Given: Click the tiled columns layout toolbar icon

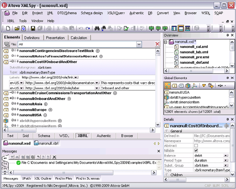Looking at the screenshot, I should (x=174, y=28).
